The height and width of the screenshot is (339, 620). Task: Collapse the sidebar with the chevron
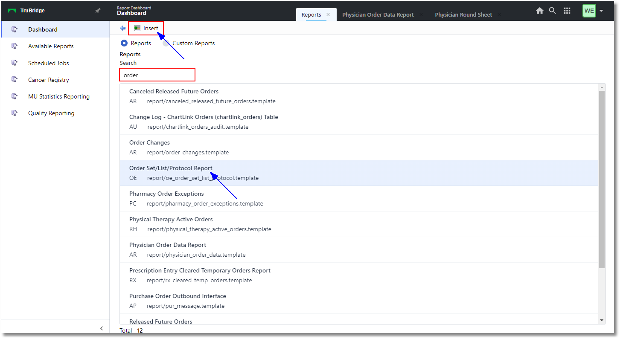click(102, 328)
